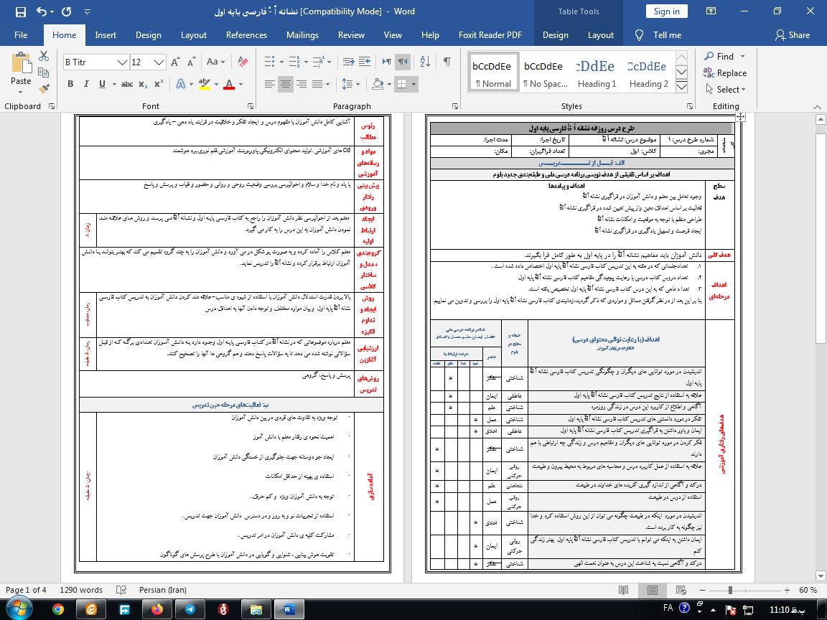Viewport: 827px width, 620px height.
Task: Open the Mailings tab
Action: pyautogui.click(x=302, y=35)
